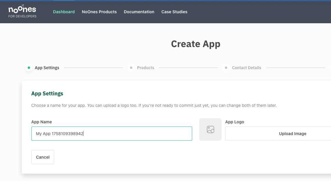Focus the App Name input field
The image size is (331, 181).
tap(112, 134)
